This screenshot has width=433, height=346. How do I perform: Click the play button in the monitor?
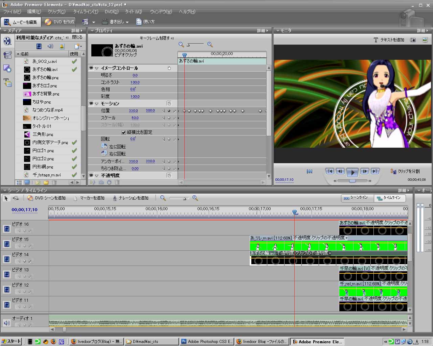(x=352, y=172)
